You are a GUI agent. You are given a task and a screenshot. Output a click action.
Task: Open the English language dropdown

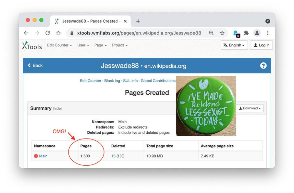click(234, 45)
